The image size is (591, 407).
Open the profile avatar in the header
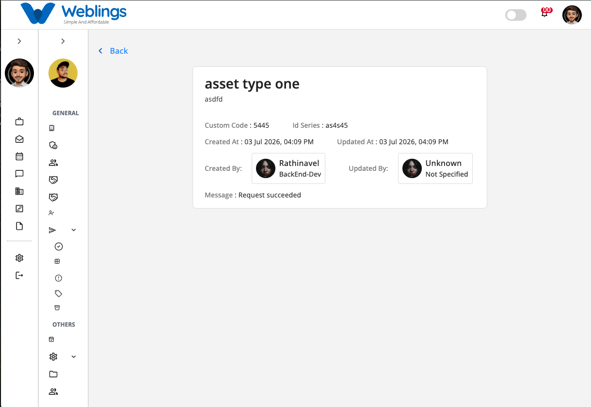click(572, 15)
